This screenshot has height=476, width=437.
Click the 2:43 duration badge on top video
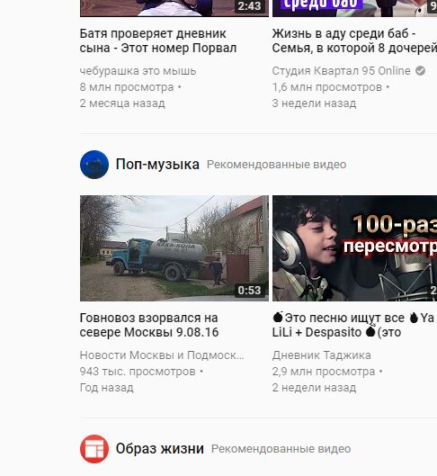(x=249, y=6)
